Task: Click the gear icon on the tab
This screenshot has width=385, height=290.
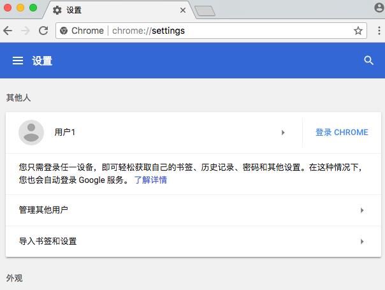Action: [57, 10]
